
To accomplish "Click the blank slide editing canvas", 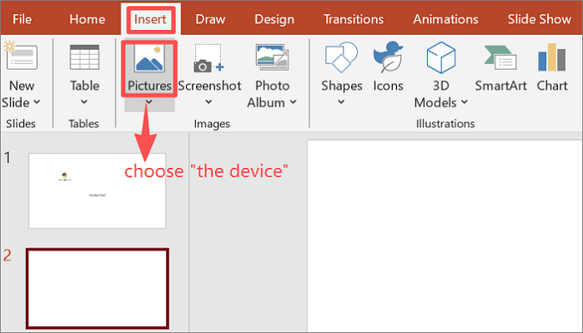I will [x=445, y=236].
